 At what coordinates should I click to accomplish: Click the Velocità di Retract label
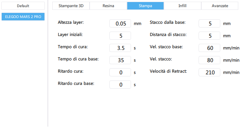(x=168, y=71)
